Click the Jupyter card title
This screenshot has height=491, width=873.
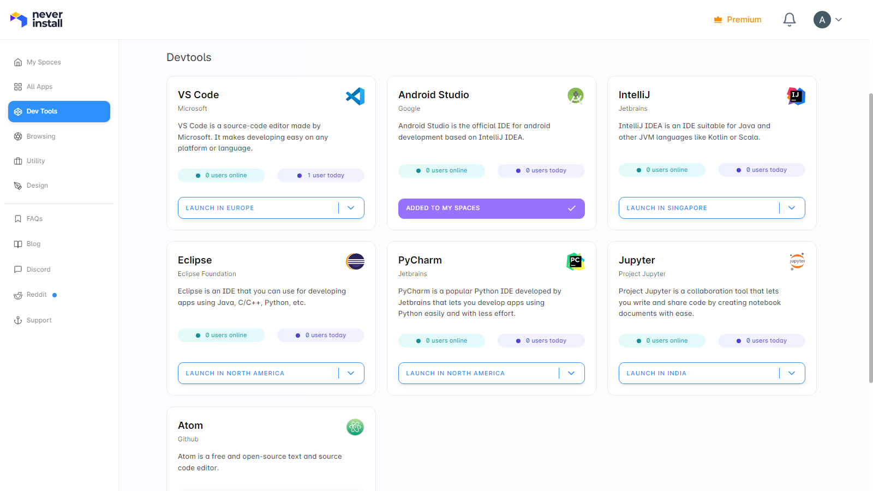click(637, 260)
